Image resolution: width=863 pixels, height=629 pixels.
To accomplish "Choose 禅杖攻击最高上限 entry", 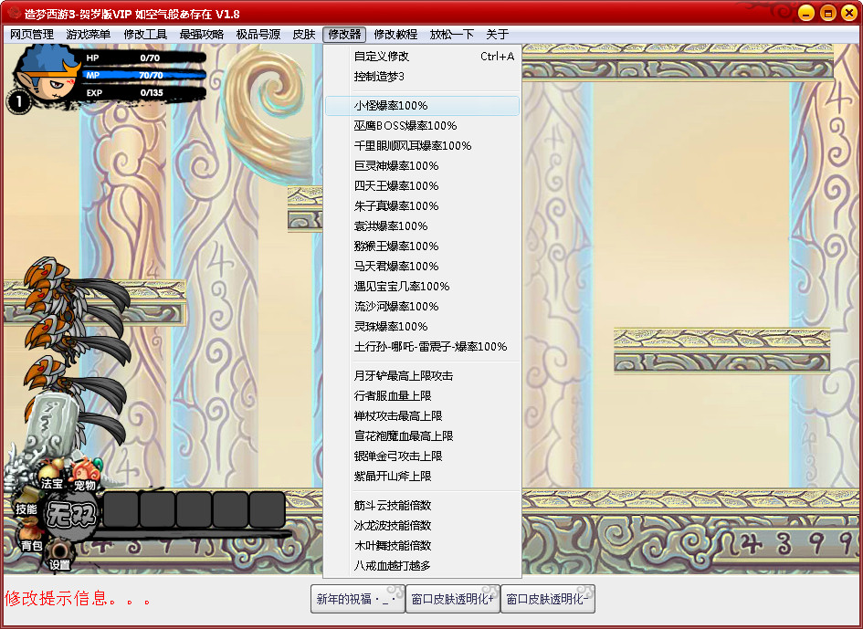I will (422, 416).
